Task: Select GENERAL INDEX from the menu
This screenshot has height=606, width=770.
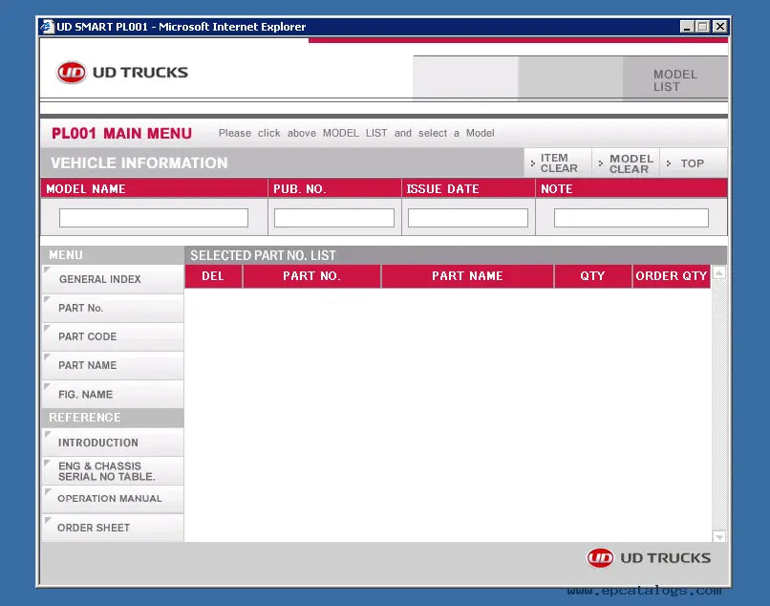Action: click(x=98, y=279)
